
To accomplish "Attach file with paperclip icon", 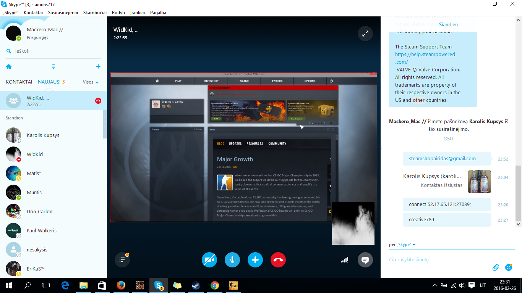I will (x=496, y=267).
